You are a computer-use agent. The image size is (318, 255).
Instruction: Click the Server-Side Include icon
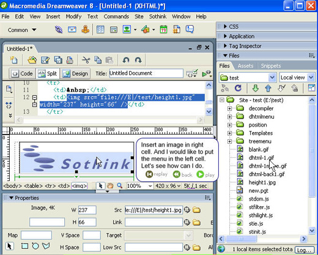(177, 29)
